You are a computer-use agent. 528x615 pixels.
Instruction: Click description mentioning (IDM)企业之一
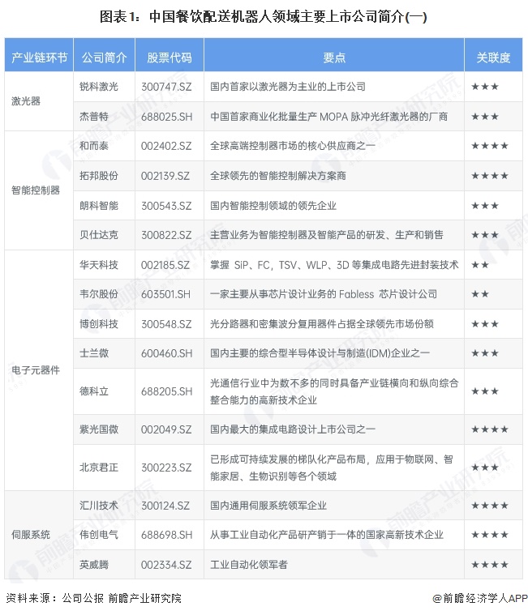coord(320,353)
